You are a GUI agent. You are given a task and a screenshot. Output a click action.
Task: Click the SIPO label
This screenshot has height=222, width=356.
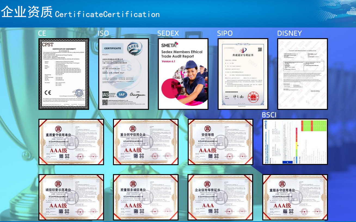[225, 33]
